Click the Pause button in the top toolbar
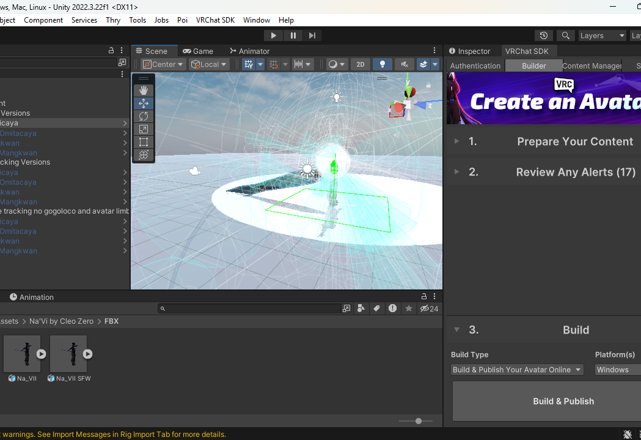This screenshot has height=440, width=641. 293,35
